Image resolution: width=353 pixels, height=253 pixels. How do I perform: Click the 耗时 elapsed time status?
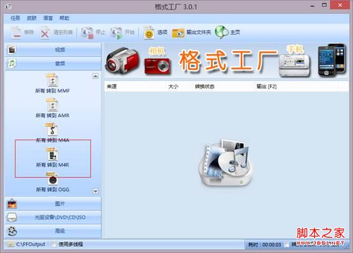[x=264, y=245]
